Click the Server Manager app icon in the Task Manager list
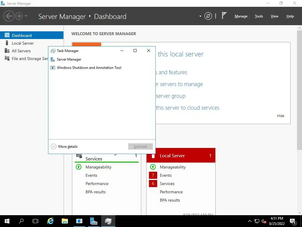 pos(52,59)
